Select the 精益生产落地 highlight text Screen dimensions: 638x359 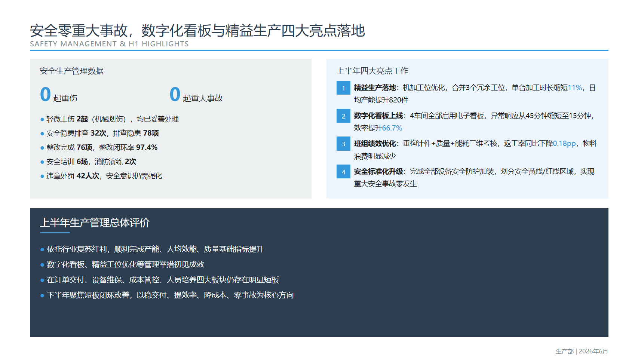[475, 94]
